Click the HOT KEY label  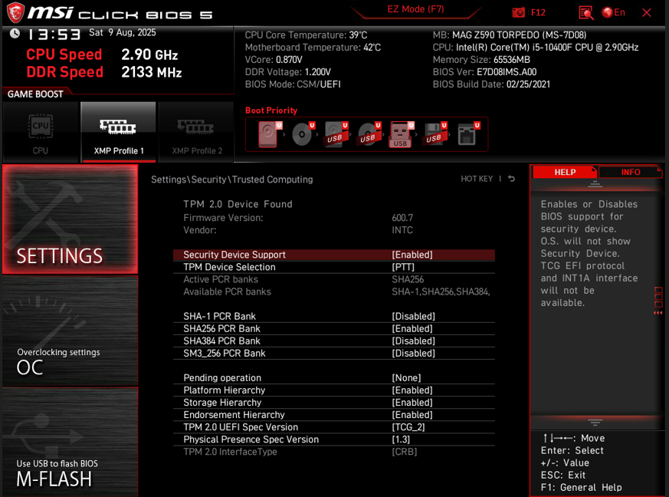tap(477, 179)
